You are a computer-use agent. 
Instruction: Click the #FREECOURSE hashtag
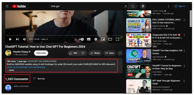[x=50, y=61]
